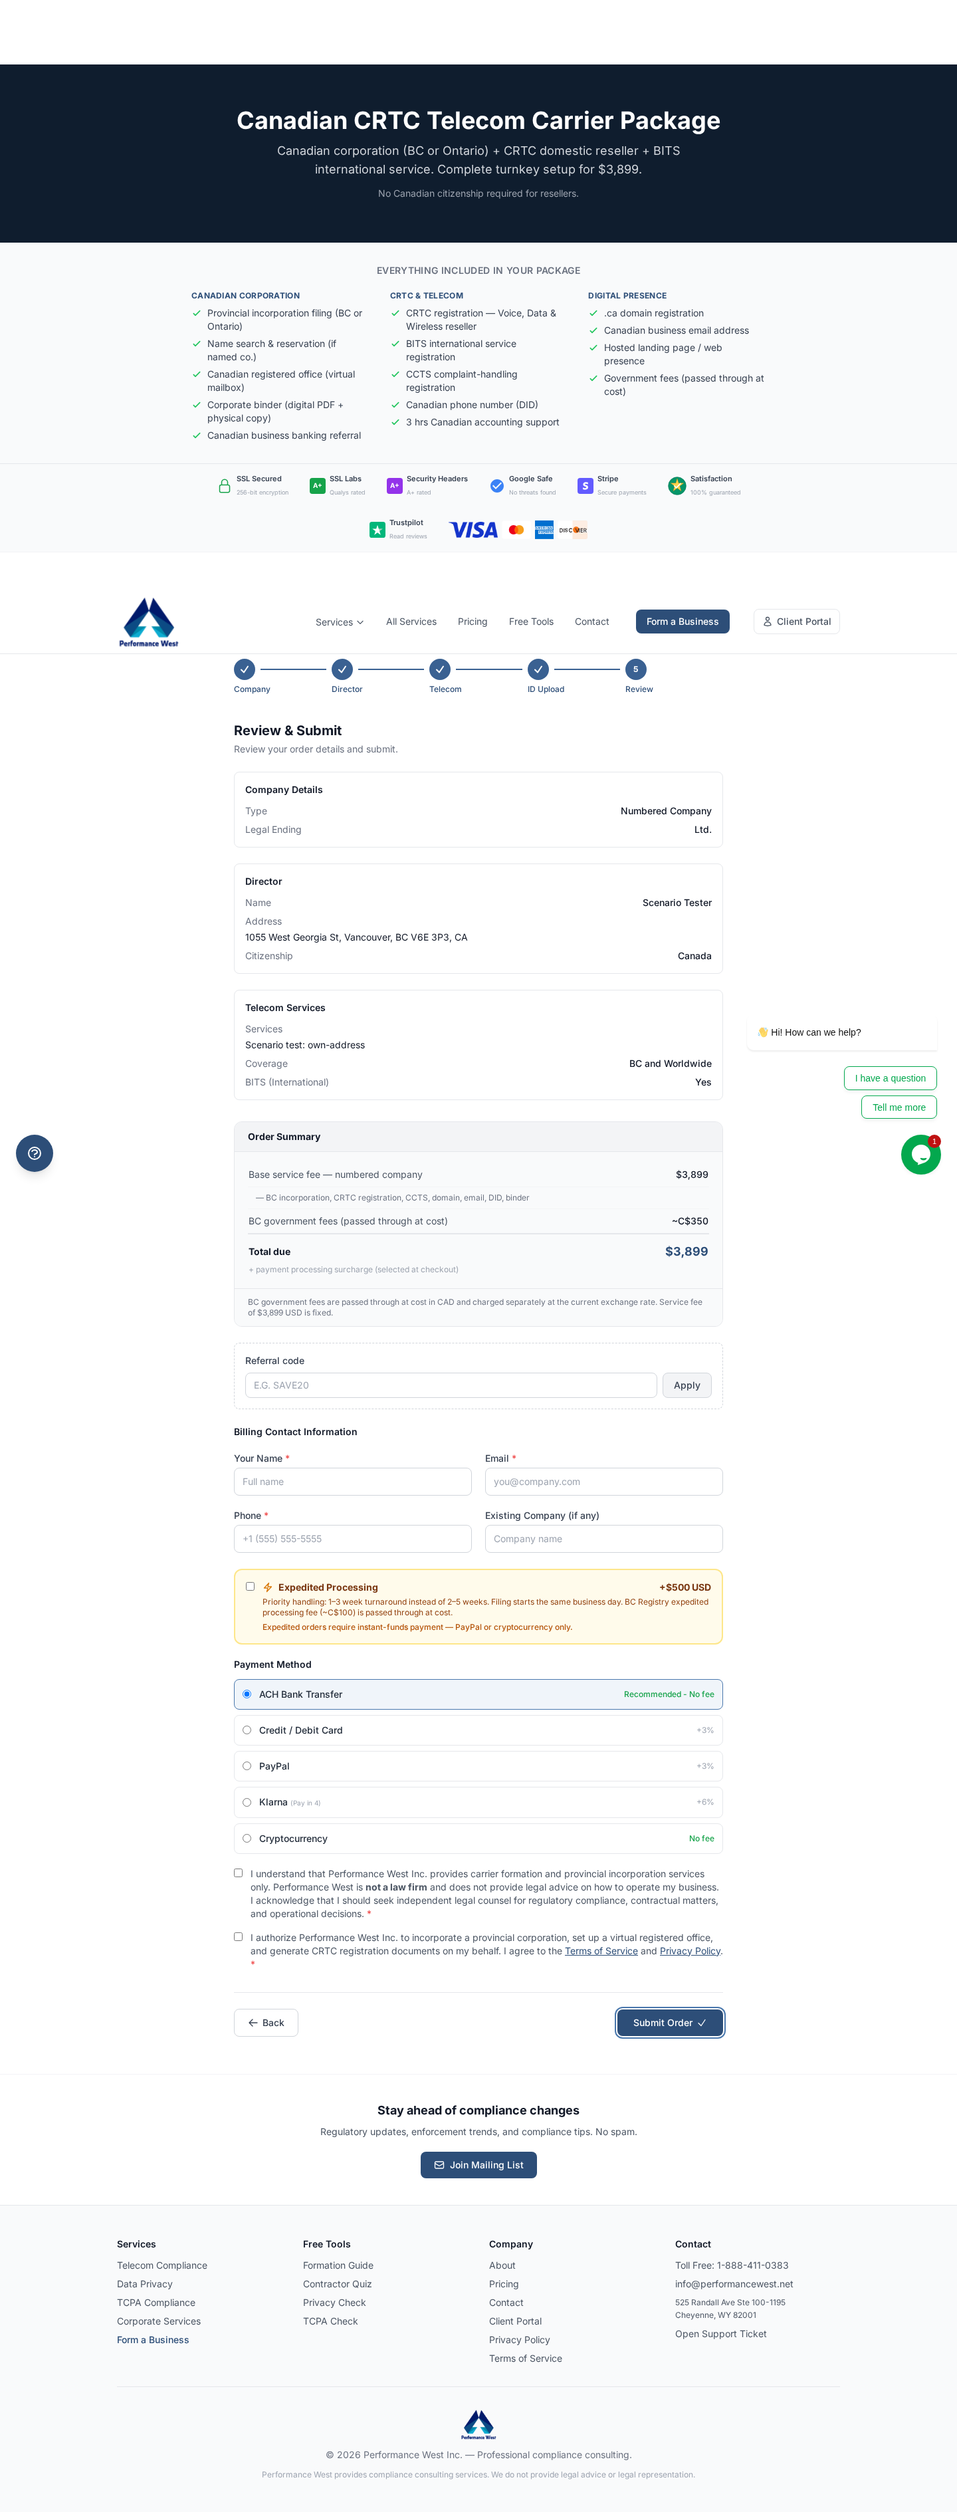The image size is (957, 2512).
Task: Click the round help question-mark button
Action: point(34,1153)
